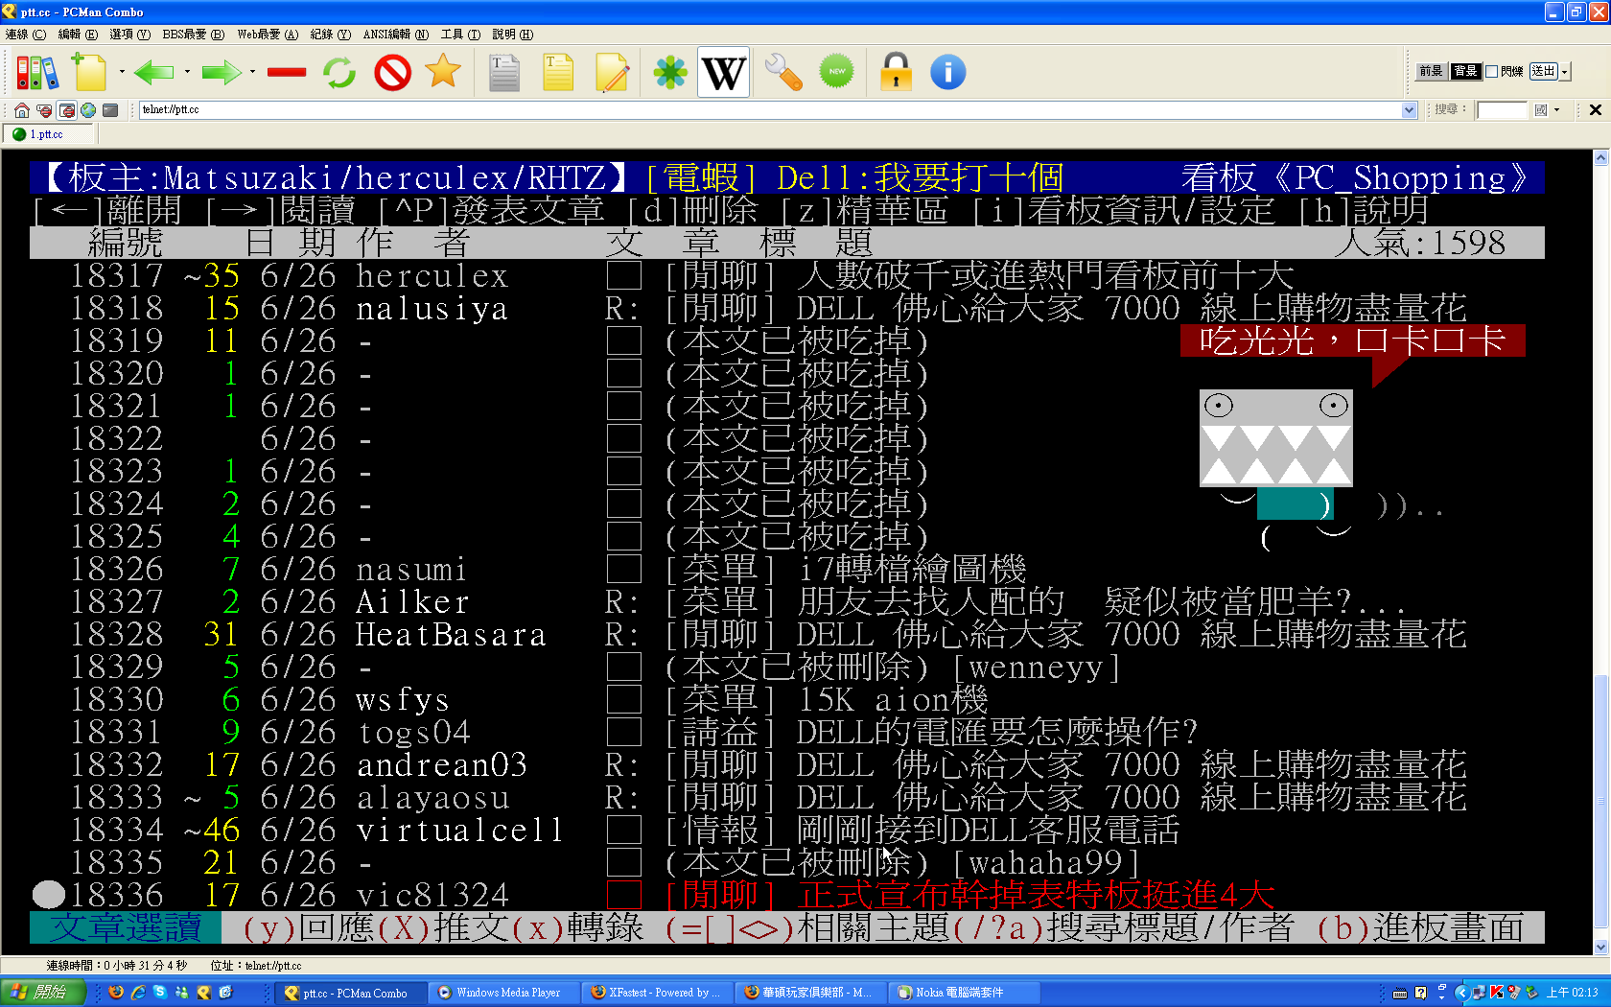The width and height of the screenshot is (1611, 1007).
Task: Click the green refresh arrows icon
Action: click(339, 73)
